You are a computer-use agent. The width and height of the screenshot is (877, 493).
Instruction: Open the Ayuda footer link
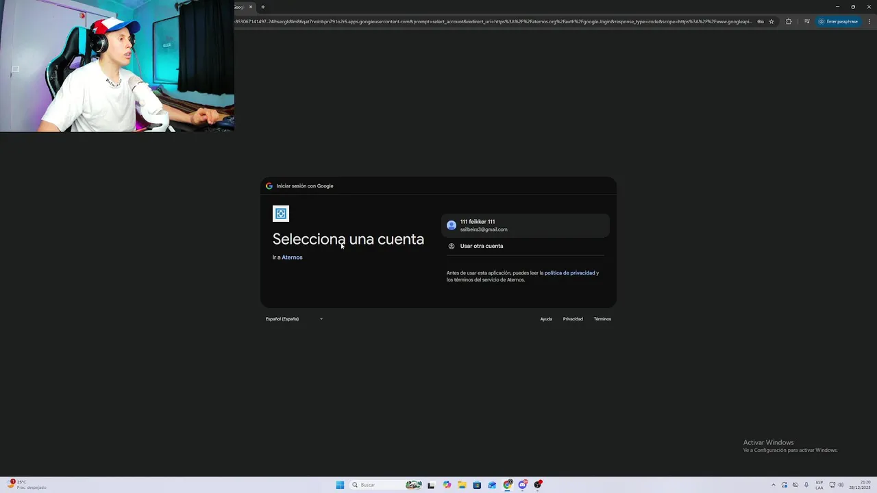546,319
